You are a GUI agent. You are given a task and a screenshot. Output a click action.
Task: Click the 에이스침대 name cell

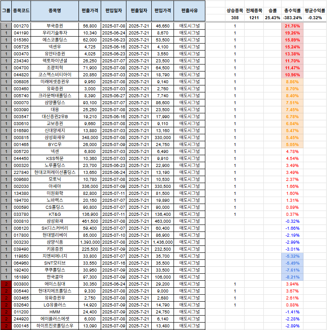(x=54, y=284)
